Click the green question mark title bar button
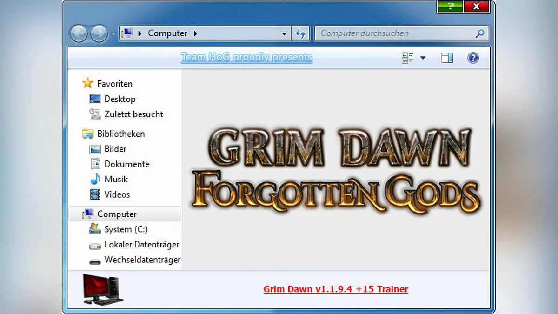 point(450,7)
